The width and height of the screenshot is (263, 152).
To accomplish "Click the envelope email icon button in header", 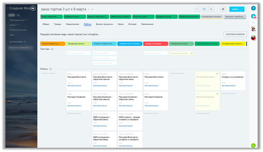I will (x=204, y=9).
